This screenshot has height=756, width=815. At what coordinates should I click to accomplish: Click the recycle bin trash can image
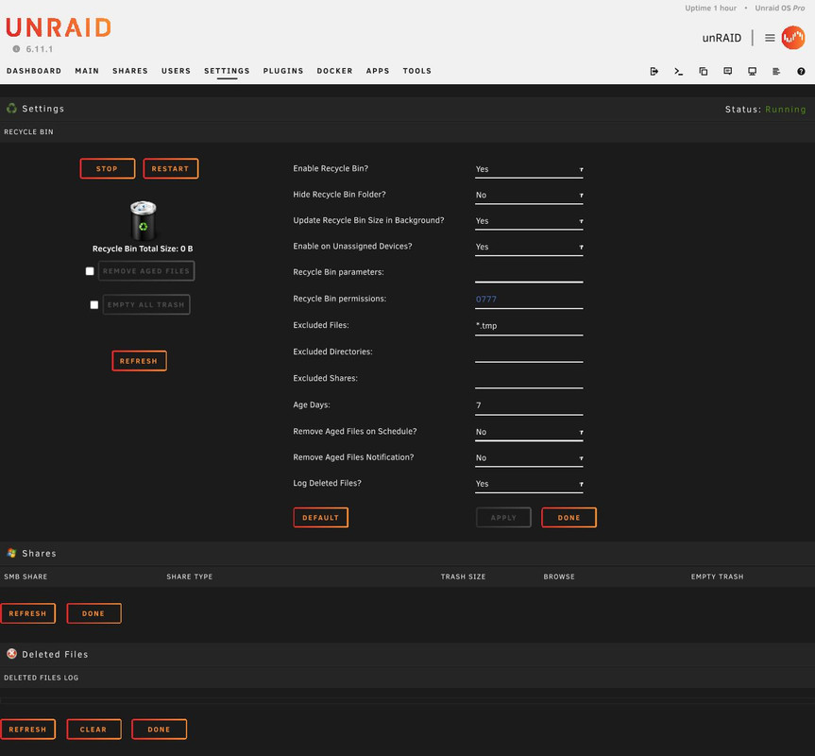tap(143, 219)
